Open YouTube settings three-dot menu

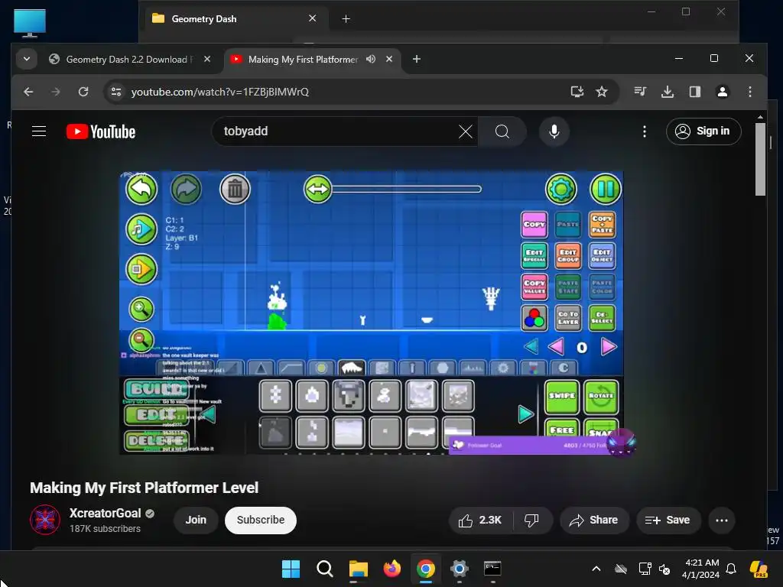(644, 131)
